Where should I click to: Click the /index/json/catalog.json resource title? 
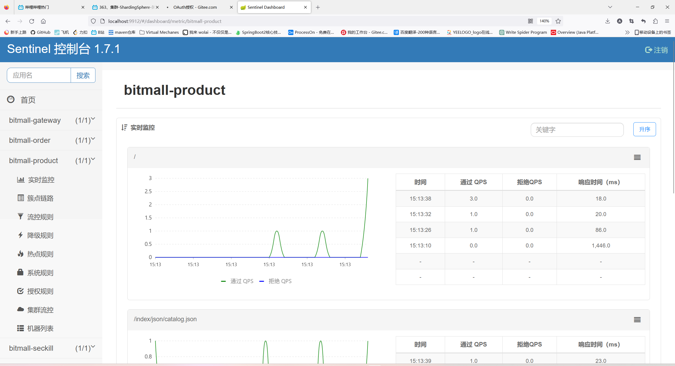point(165,319)
